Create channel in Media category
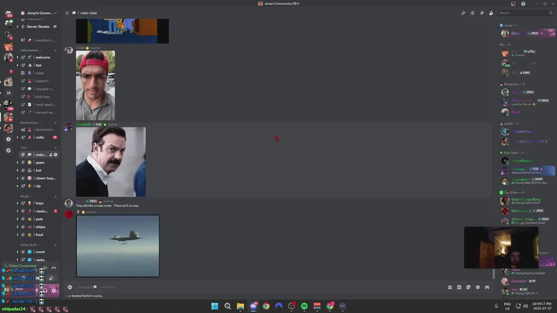This screenshot has height=313, width=557. 55,196
